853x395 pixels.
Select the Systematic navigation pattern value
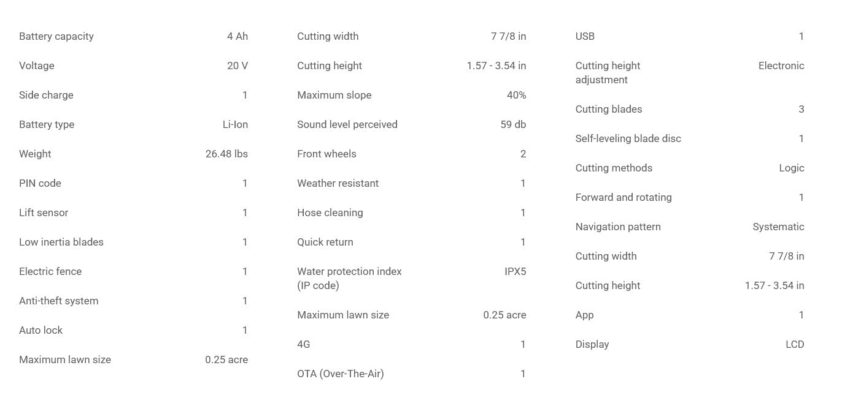pos(778,227)
